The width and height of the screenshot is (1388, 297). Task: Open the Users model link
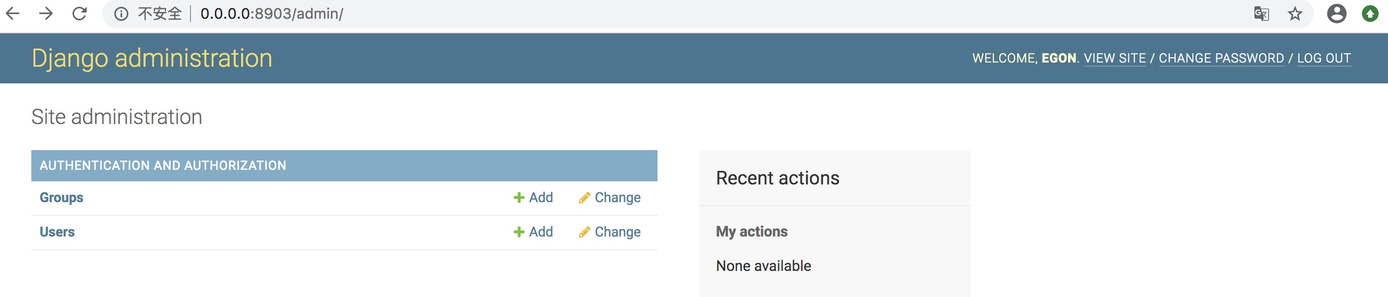pyautogui.click(x=57, y=232)
